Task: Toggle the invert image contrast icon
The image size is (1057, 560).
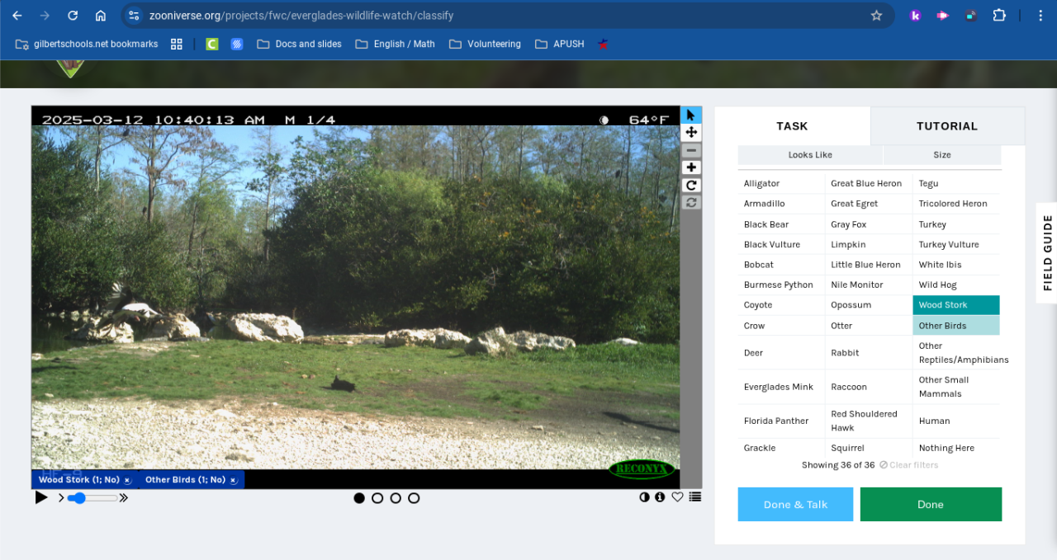Action: [644, 496]
